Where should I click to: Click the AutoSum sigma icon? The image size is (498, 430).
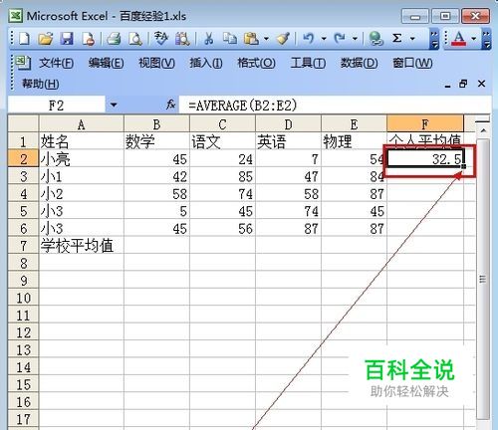pyautogui.click(x=396, y=39)
